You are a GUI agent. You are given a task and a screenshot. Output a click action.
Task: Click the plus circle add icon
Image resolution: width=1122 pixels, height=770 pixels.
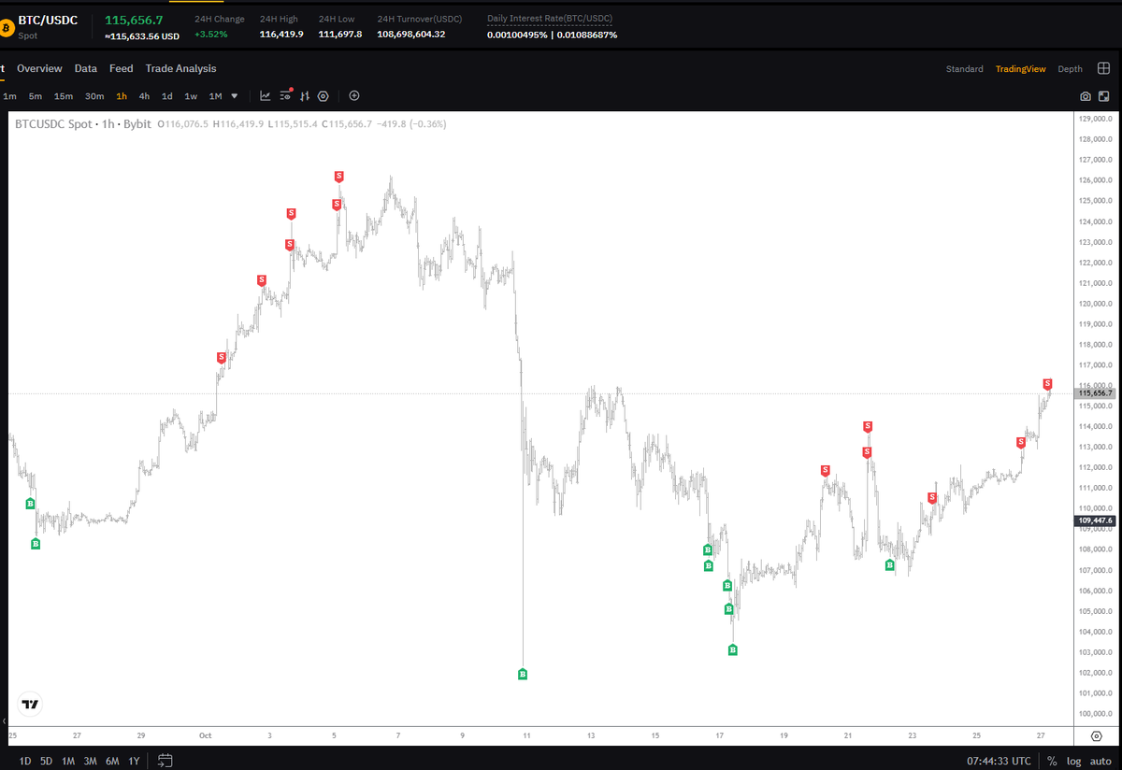pyautogui.click(x=354, y=95)
